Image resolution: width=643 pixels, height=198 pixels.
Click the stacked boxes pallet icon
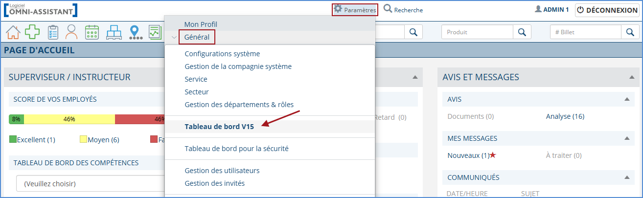coord(114,32)
